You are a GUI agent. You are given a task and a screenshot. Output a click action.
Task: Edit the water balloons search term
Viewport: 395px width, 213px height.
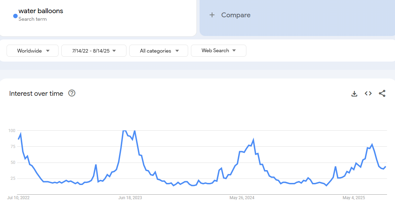click(x=41, y=11)
